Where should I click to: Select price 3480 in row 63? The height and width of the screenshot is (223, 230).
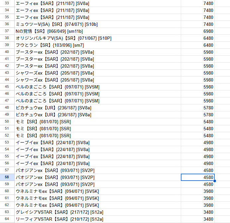tap(198, 212)
